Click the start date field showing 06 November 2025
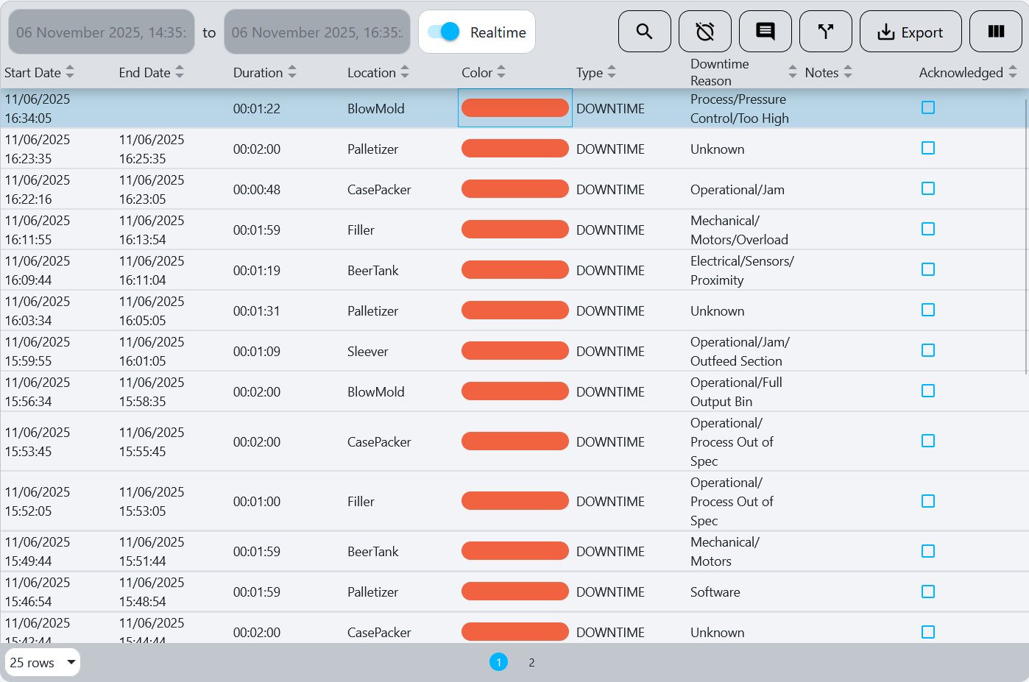Screen dimensions: 1029x682 coord(101,32)
